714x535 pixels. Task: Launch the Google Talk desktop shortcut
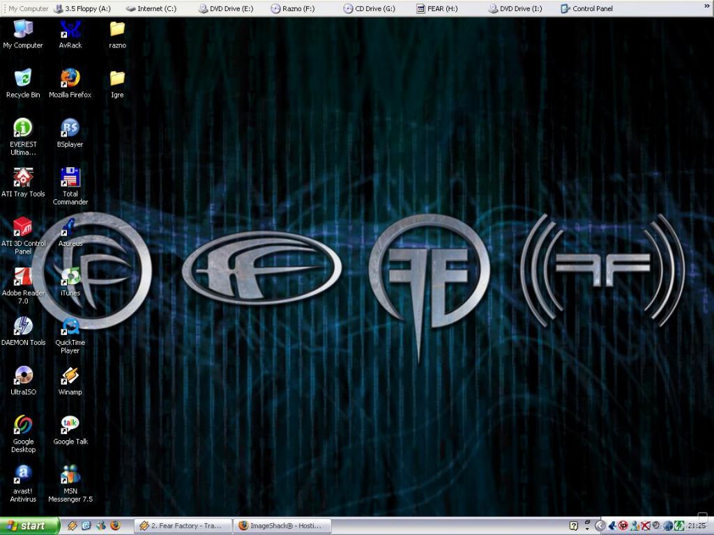click(70, 431)
